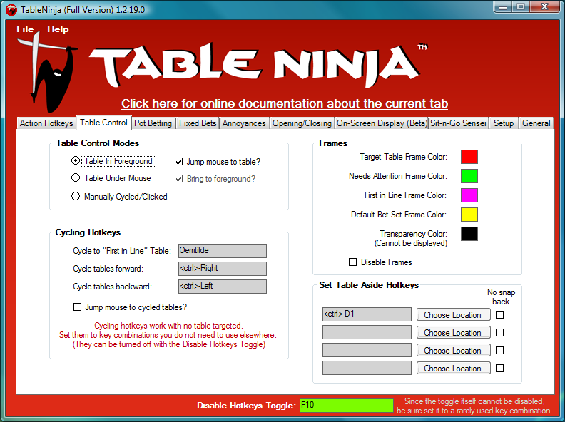Click the Cycle tables backward hotkey field

pos(223,287)
